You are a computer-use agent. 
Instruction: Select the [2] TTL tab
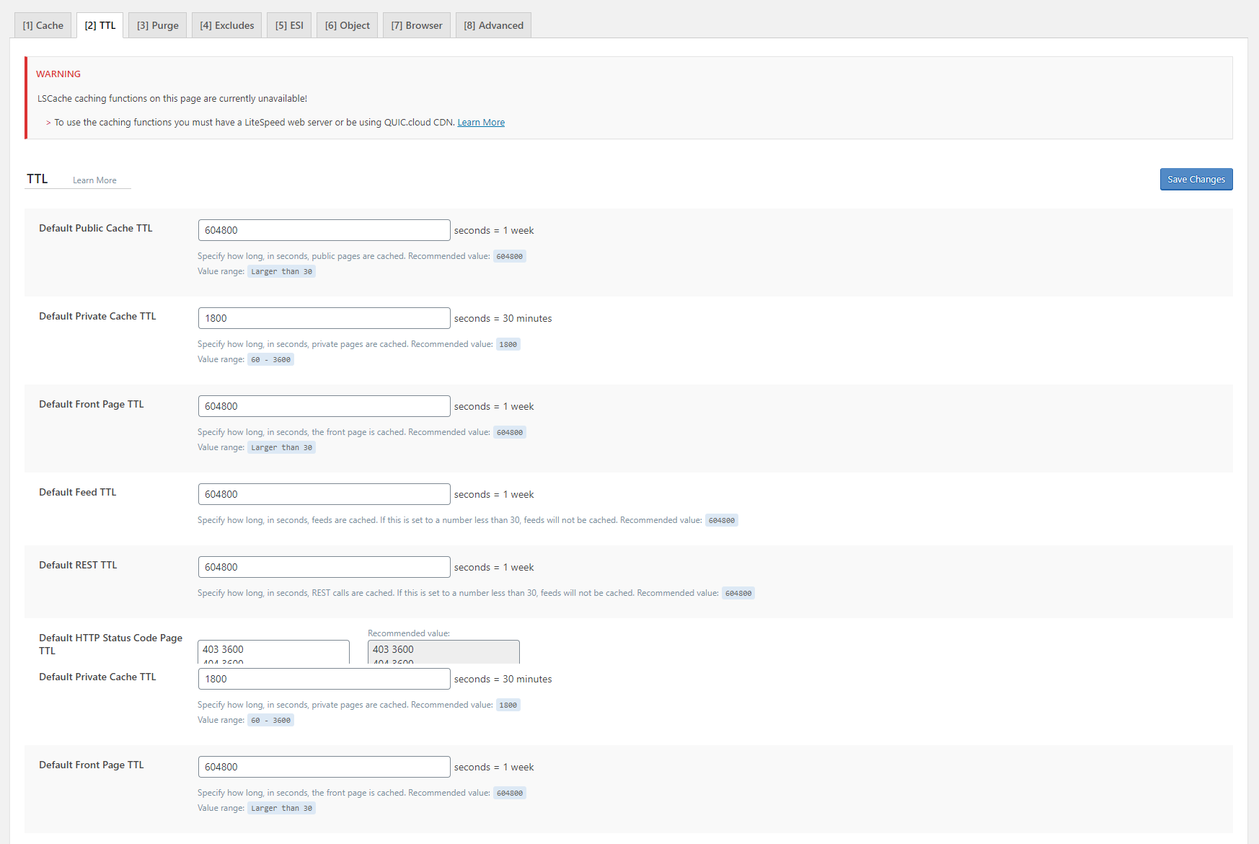pyautogui.click(x=100, y=25)
